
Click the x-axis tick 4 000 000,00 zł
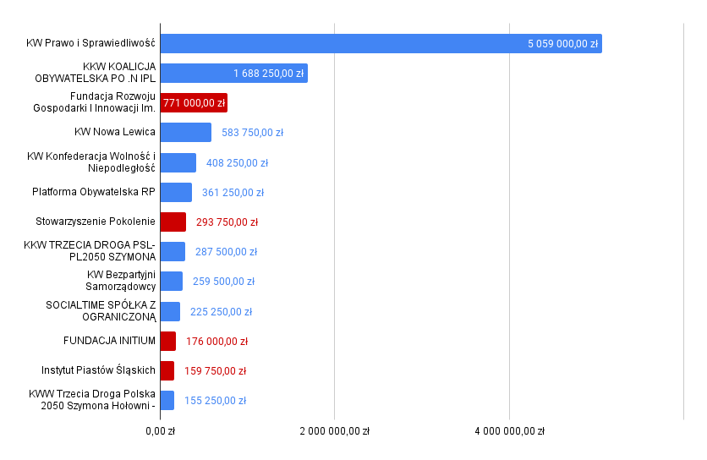(x=509, y=431)
